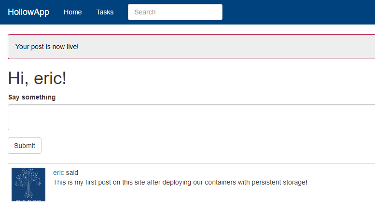Open the eric username link on post
Viewport: 375px width, 210px height.
tap(58, 173)
